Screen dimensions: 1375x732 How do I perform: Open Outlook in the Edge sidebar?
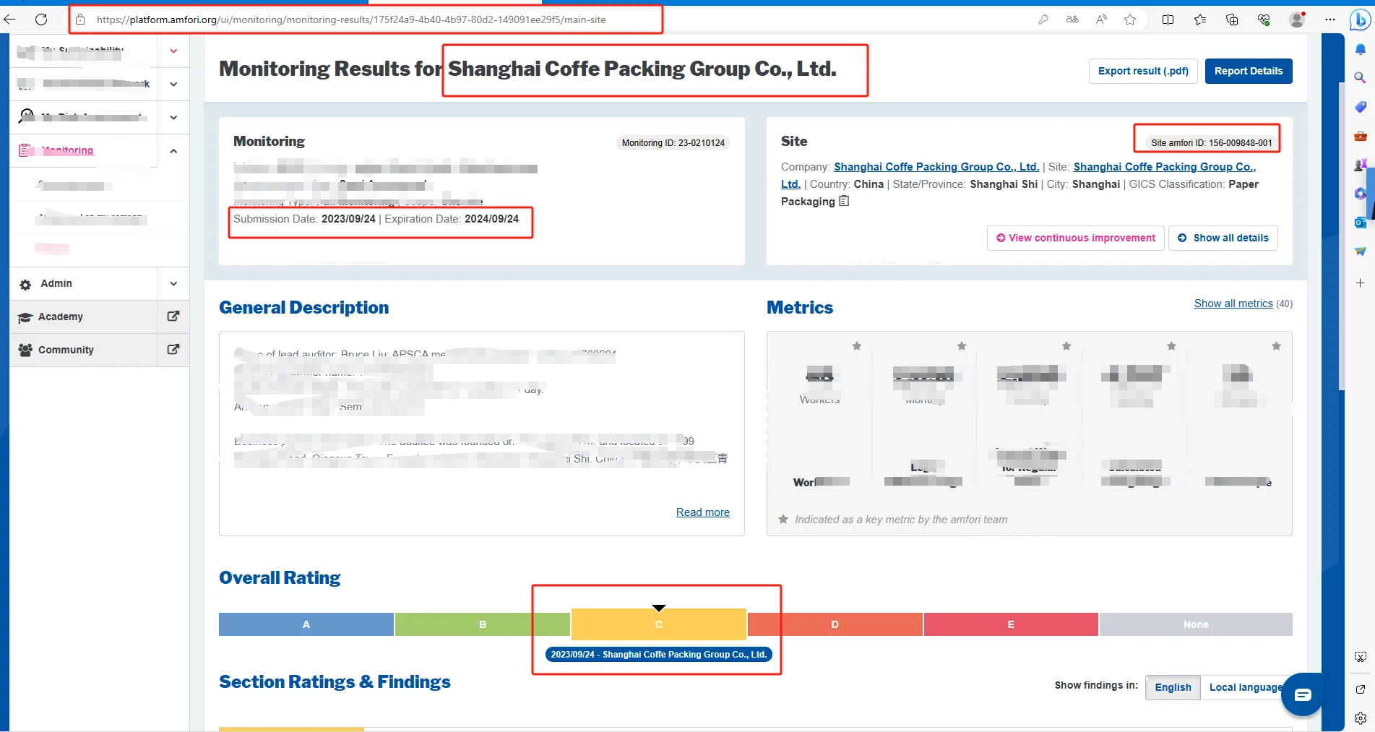point(1360,223)
